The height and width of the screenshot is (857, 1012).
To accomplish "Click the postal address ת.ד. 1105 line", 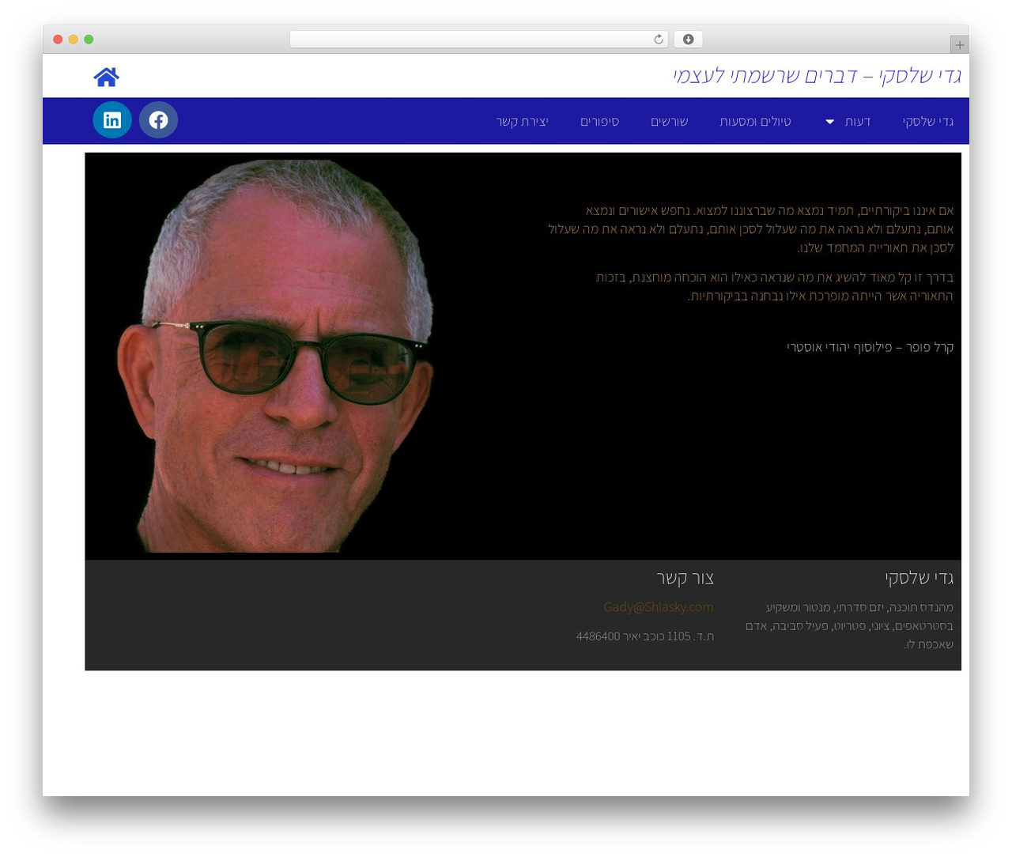I will point(645,636).
